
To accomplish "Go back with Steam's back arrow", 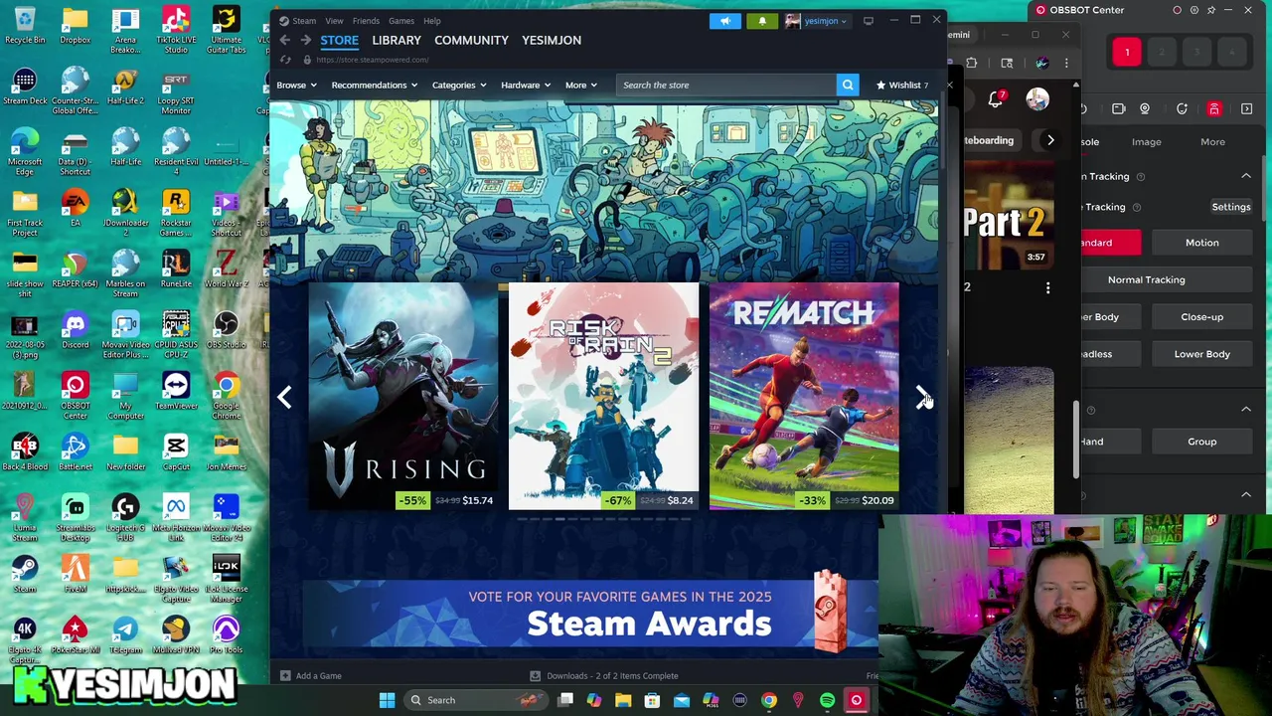I will 285,40.
